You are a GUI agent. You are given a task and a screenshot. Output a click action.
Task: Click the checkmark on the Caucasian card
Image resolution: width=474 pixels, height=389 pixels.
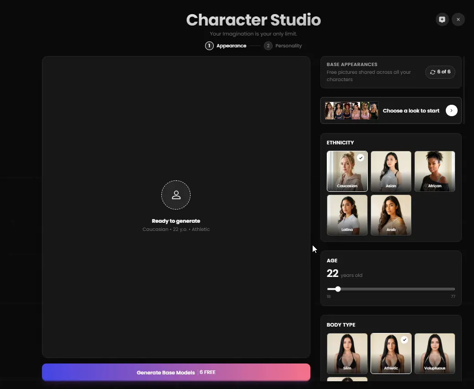(361, 158)
